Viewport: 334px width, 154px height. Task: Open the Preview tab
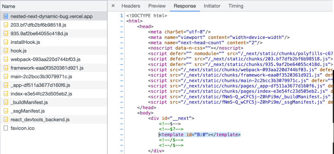pos(157,6)
